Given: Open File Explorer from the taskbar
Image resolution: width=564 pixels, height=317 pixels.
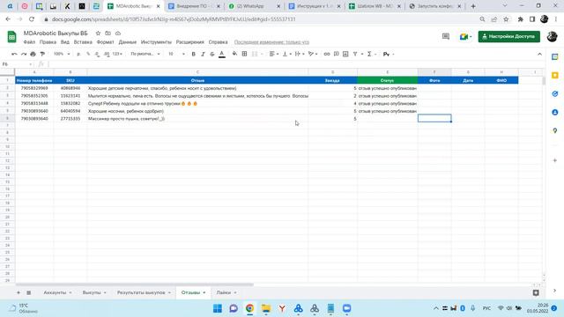Looking at the screenshot, I should pos(266,308).
